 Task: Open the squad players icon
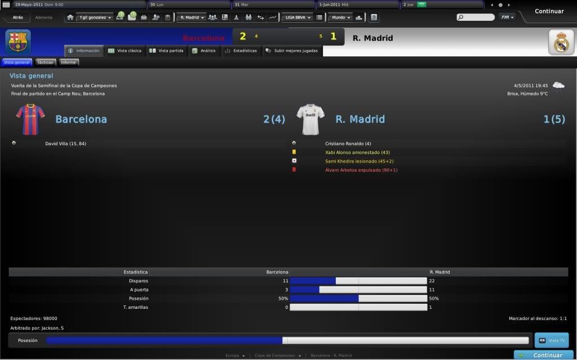[x=212, y=17]
